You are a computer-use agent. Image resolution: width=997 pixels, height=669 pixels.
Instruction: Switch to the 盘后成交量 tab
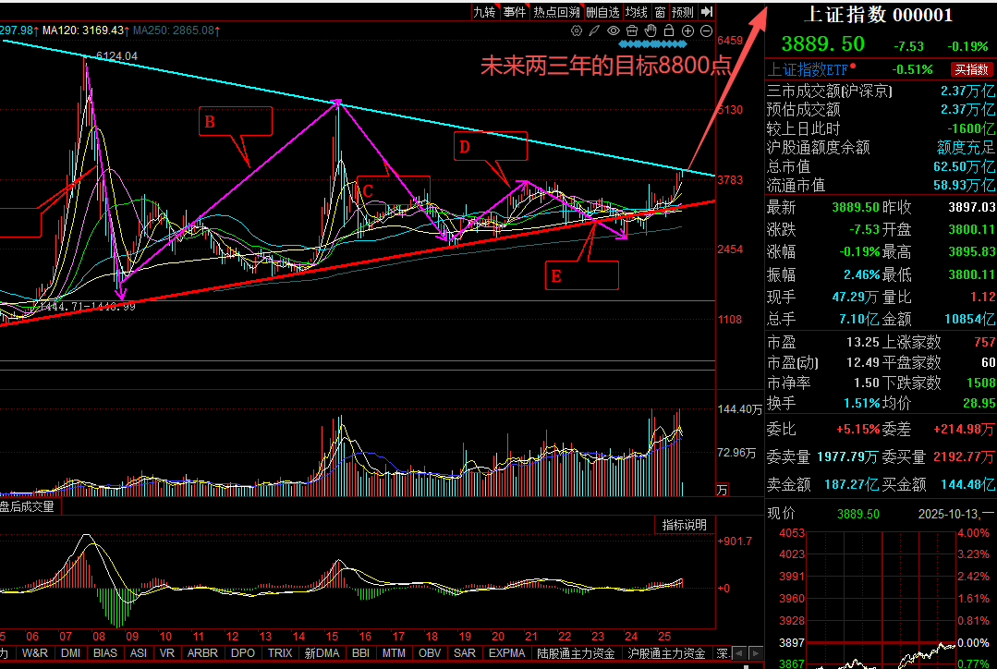click(x=28, y=506)
